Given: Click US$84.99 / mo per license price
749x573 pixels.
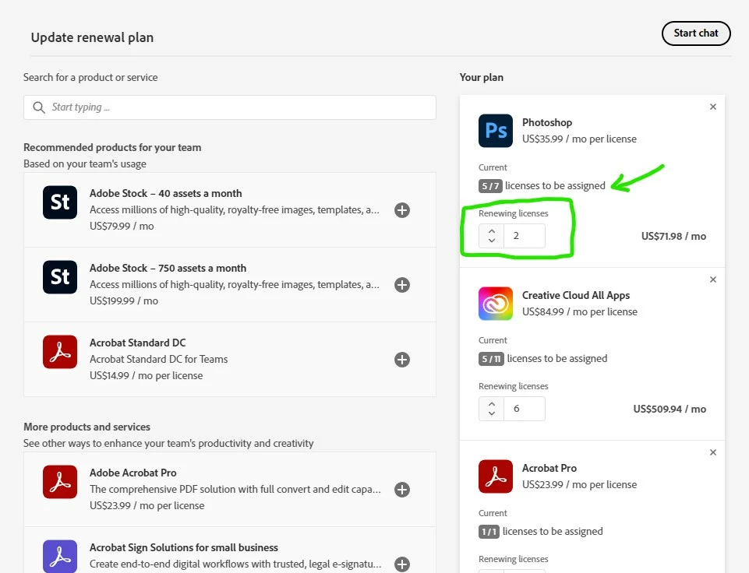Looking at the screenshot, I should click(x=579, y=311).
